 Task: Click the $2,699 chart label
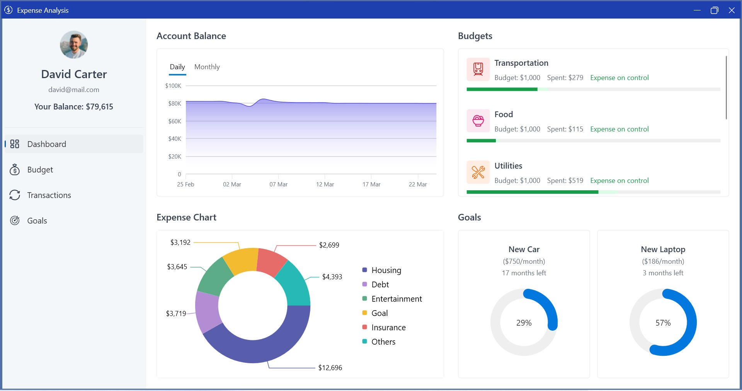pyautogui.click(x=329, y=245)
